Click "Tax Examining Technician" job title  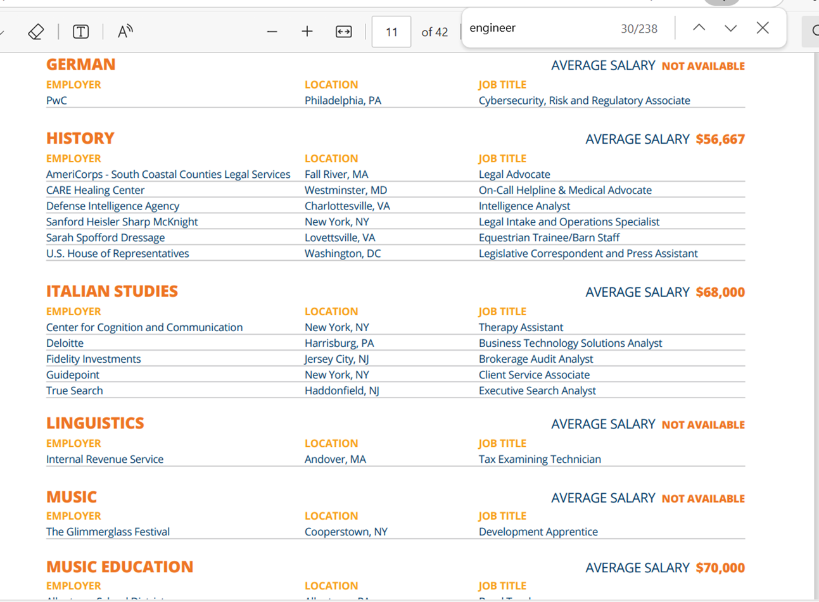[540, 459]
